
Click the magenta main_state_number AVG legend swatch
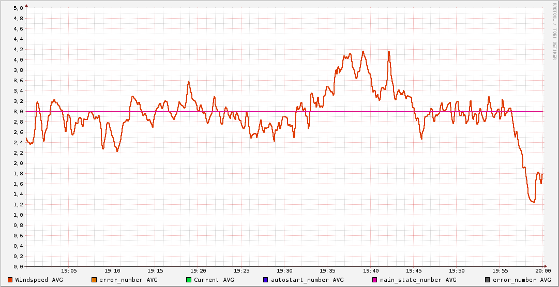(x=375, y=280)
